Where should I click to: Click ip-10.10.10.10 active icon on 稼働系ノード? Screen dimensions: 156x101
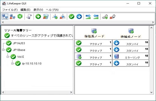tap(79, 63)
